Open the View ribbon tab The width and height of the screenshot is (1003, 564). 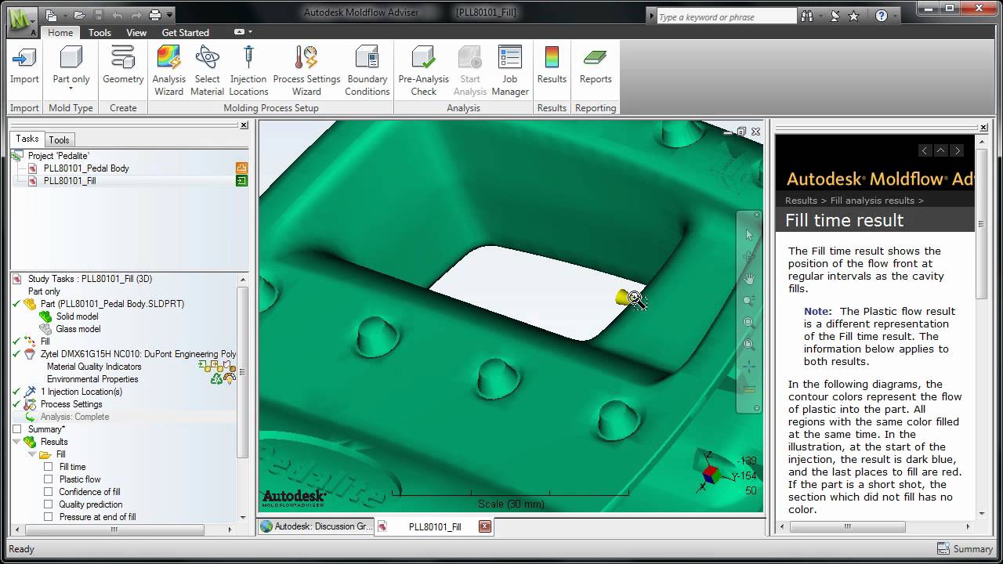[x=136, y=32]
